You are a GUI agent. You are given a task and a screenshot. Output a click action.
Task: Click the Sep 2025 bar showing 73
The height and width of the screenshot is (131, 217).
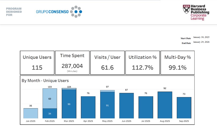tap(184, 108)
